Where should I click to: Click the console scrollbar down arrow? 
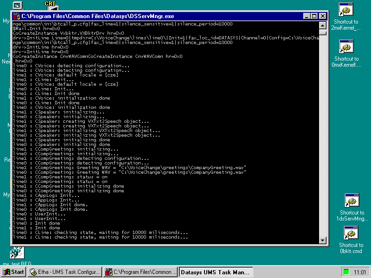click(323, 240)
